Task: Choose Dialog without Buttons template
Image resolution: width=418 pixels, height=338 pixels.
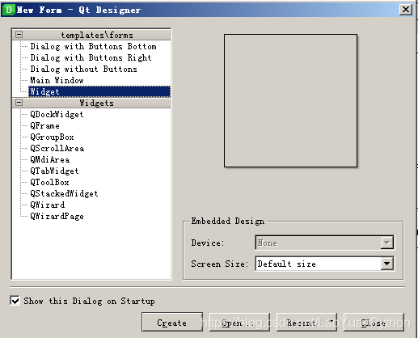Action: pyautogui.click(x=83, y=69)
